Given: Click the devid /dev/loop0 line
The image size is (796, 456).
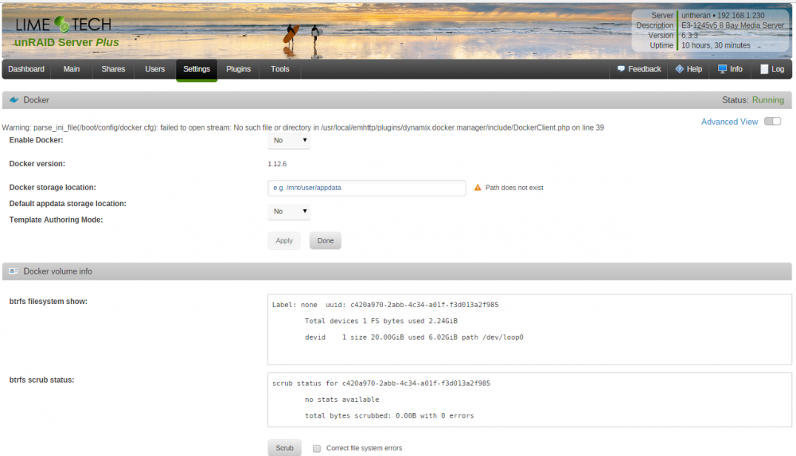Looking at the screenshot, I should coord(414,337).
